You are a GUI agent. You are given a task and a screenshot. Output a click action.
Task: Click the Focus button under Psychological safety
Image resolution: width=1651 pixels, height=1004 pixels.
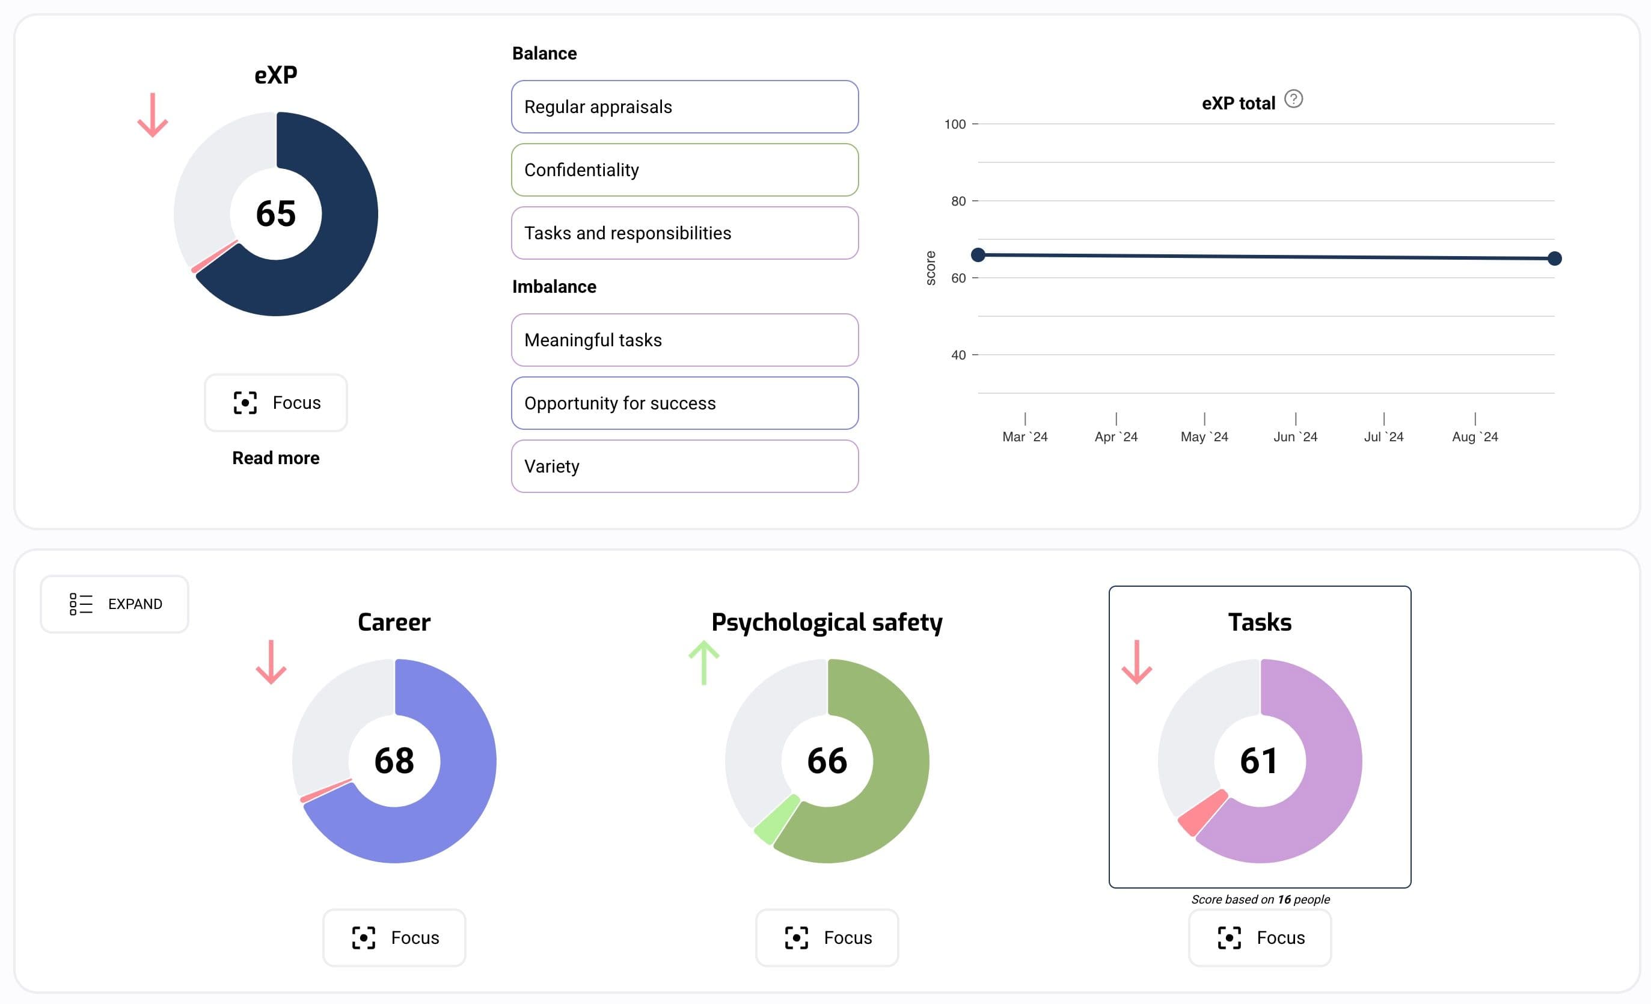pyautogui.click(x=827, y=938)
